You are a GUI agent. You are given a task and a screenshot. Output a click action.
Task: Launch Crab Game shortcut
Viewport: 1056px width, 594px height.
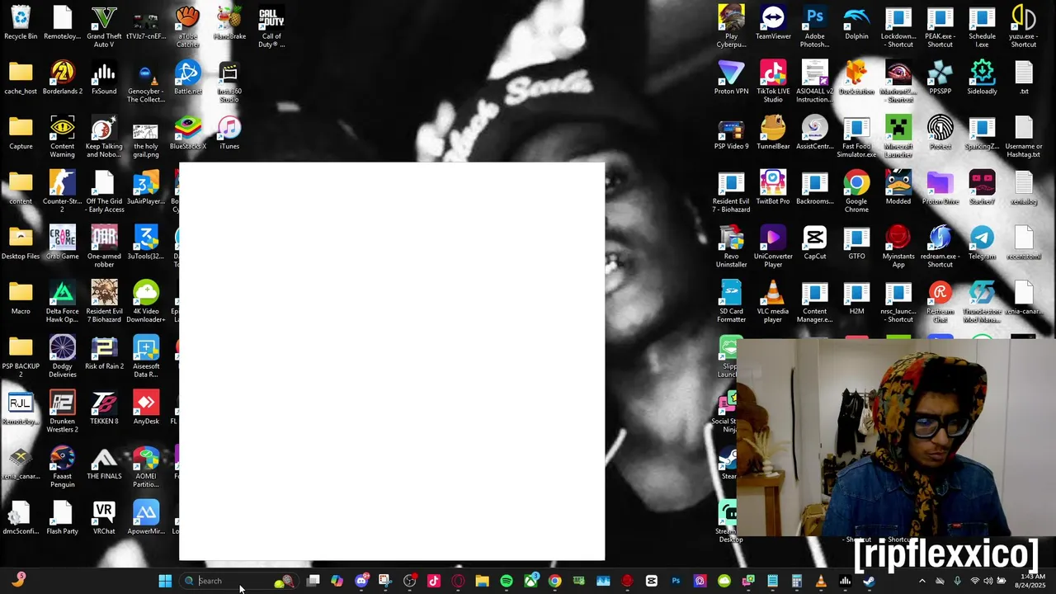coord(63,243)
